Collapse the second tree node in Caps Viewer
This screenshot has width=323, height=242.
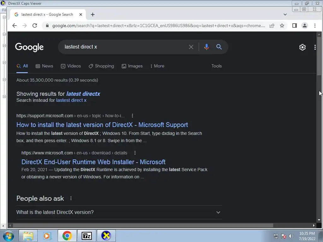[4, 34]
